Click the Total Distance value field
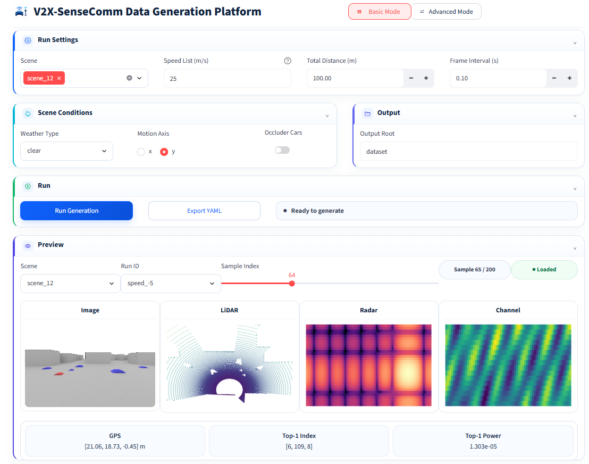This screenshot has width=589, height=464. tap(355, 78)
